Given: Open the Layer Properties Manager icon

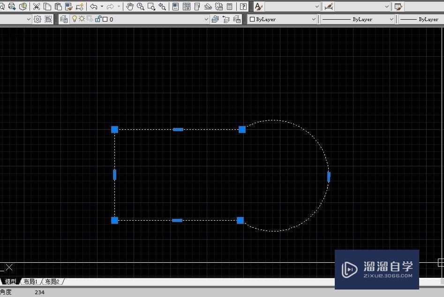Looking at the screenshot, I should [x=64, y=19].
